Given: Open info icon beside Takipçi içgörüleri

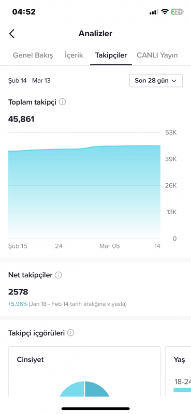Looking at the screenshot, I should click(70, 333).
